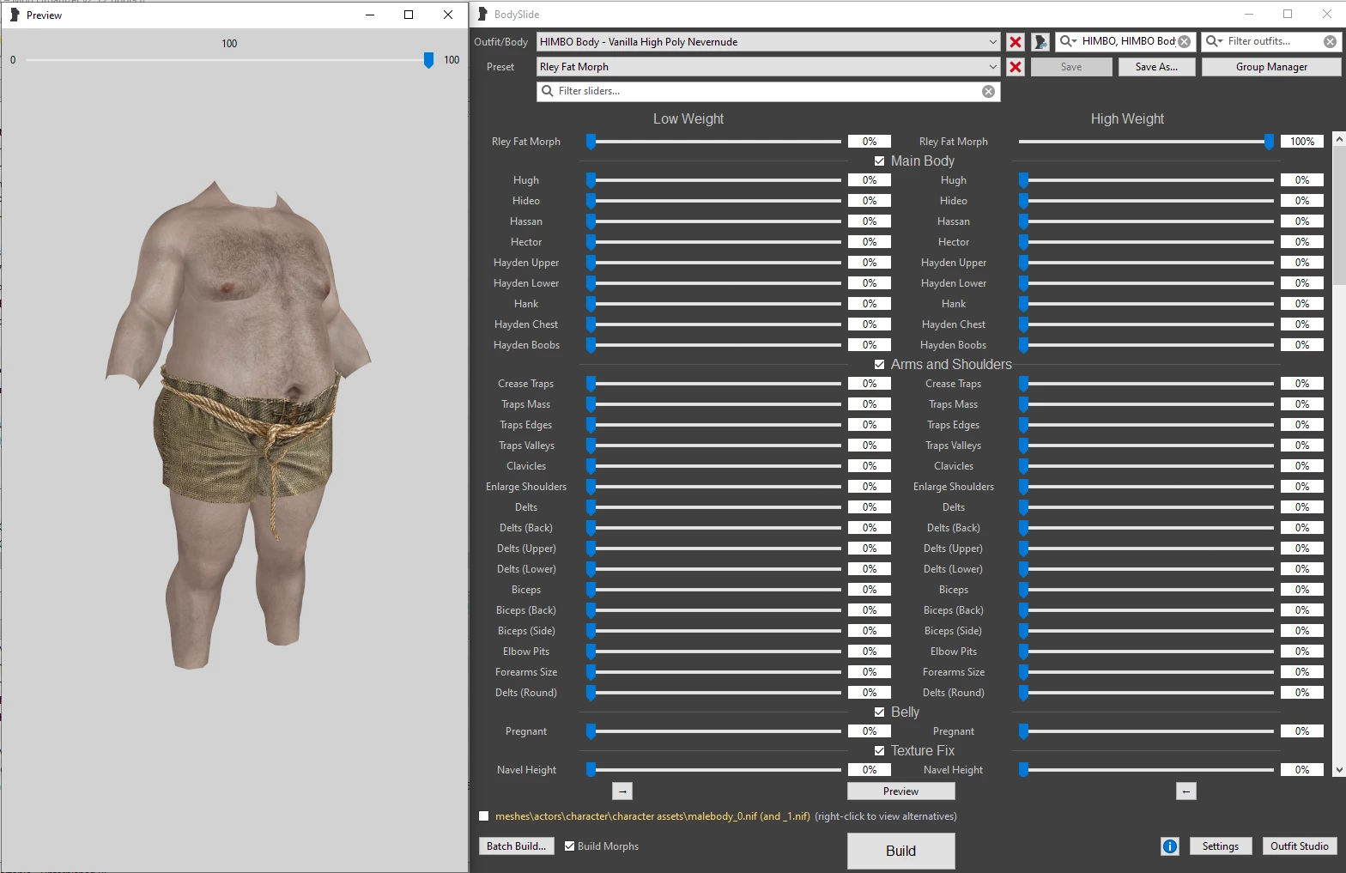Launch Outfit Studio button
The width and height of the screenshot is (1346, 873).
point(1299,846)
